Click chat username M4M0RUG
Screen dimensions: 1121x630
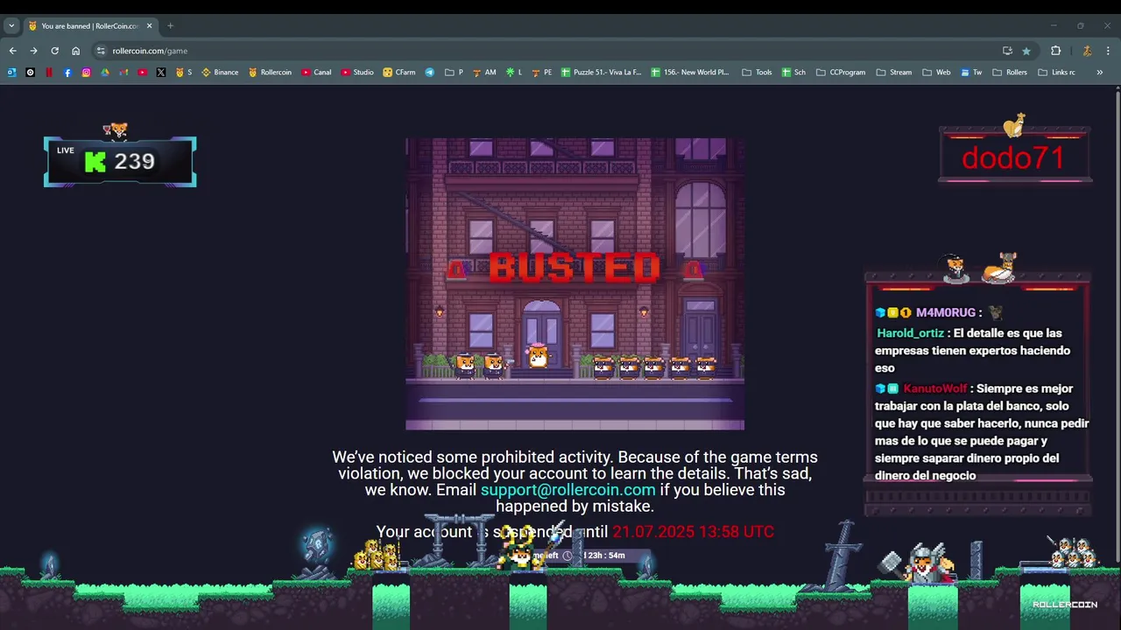point(946,312)
